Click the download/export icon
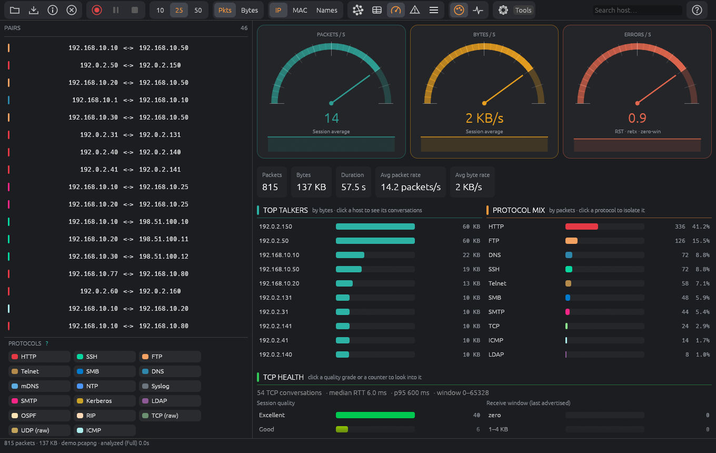The image size is (716, 453). (34, 10)
